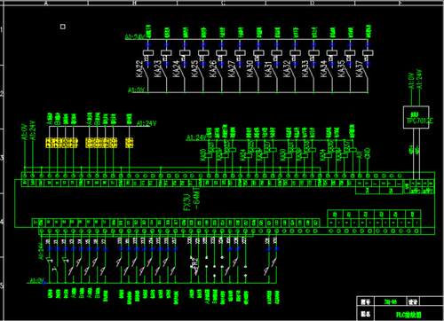Select the KA22 relay coil rectangle
This screenshot has width=444, height=321.
148,53
